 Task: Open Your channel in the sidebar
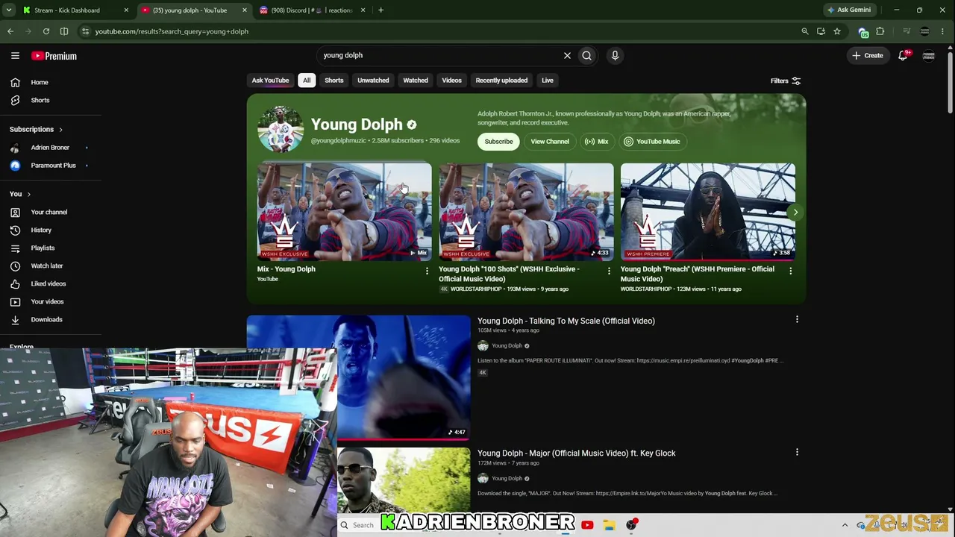[x=48, y=212]
